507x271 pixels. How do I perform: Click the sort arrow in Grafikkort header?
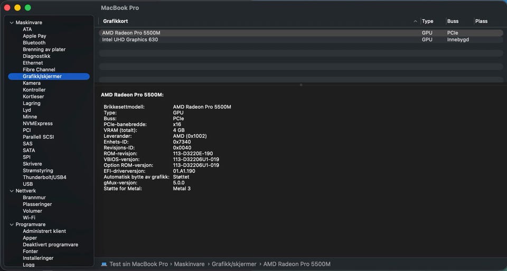[415, 21]
